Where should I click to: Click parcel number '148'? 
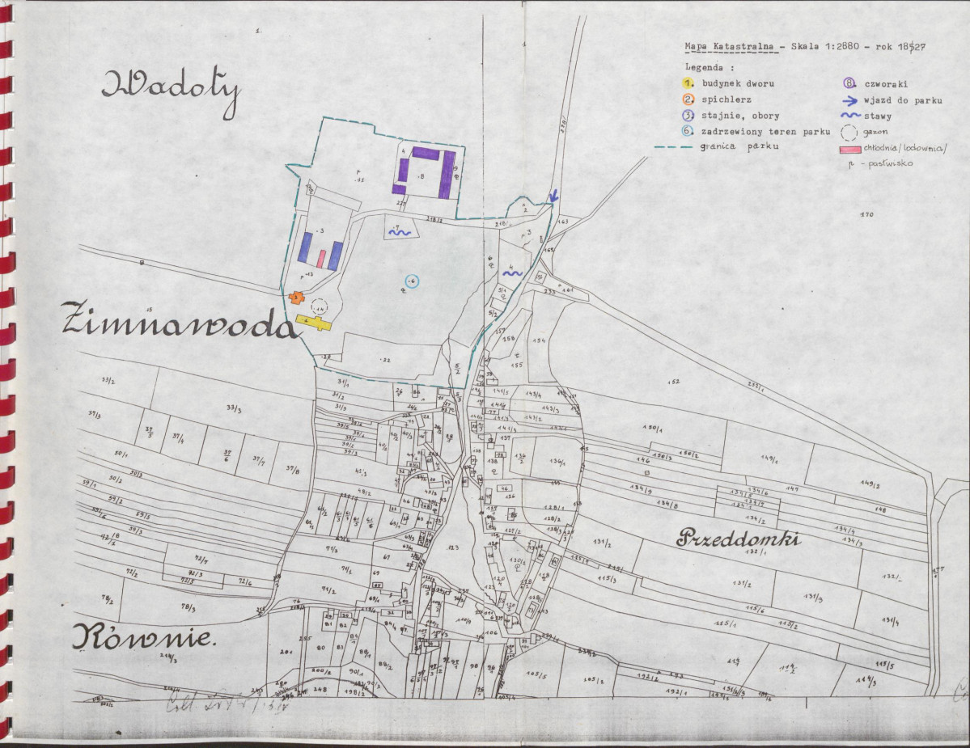pyautogui.click(x=882, y=510)
